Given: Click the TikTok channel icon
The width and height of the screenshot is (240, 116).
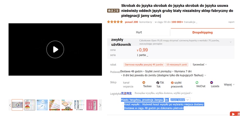Looking at the screenshot, I should click(x=158, y=83).
